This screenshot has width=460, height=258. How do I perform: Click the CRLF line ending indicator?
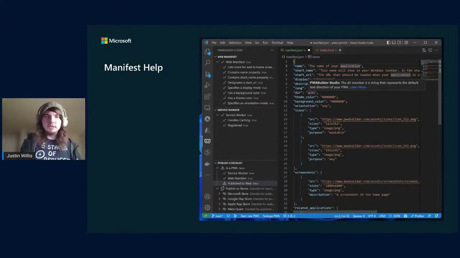(382, 216)
